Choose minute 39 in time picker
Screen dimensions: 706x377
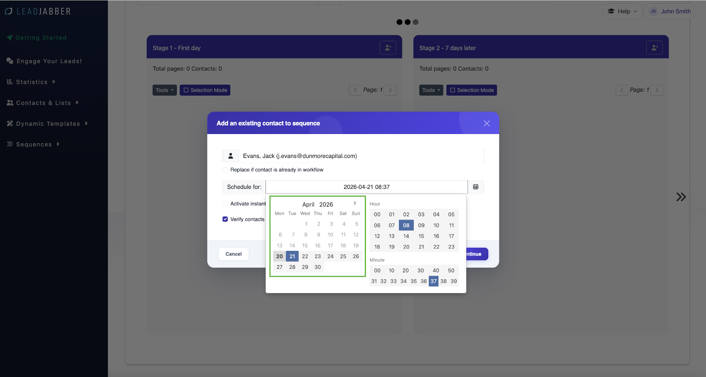(x=454, y=281)
